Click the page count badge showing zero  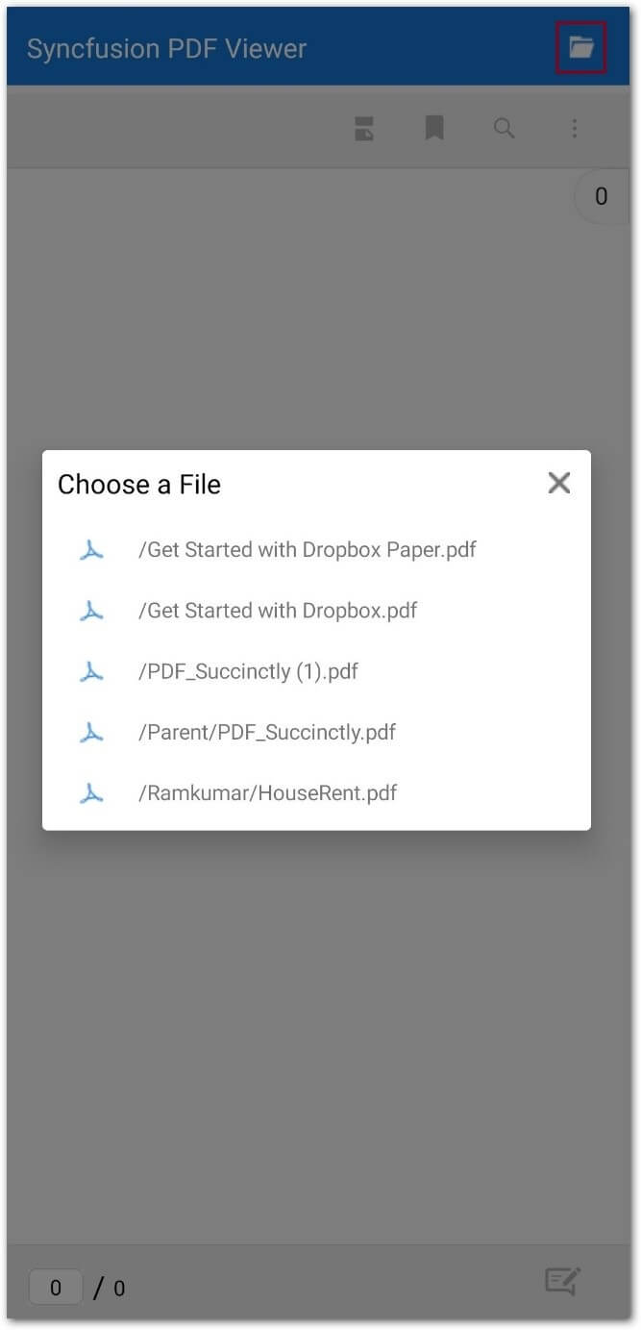[x=601, y=196]
